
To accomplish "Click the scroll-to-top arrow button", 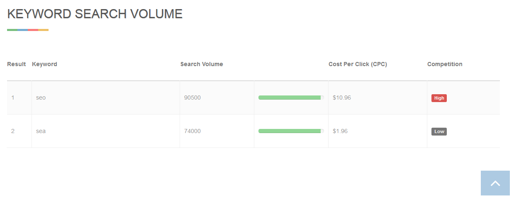I will tap(495, 183).
